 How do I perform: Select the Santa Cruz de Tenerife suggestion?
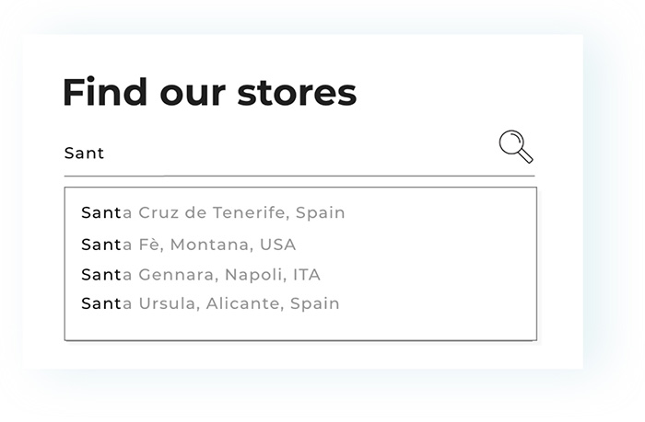click(x=213, y=212)
